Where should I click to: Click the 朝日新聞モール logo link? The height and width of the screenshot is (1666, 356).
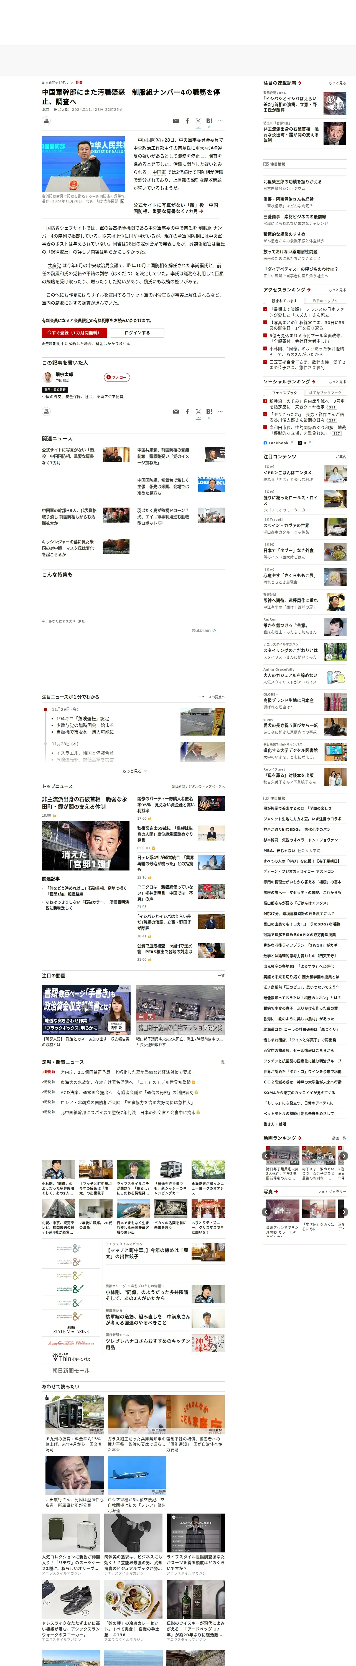pyautogui.click(x=71, y=1371)
